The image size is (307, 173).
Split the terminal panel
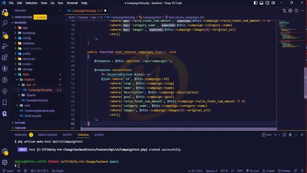point(284,135)
